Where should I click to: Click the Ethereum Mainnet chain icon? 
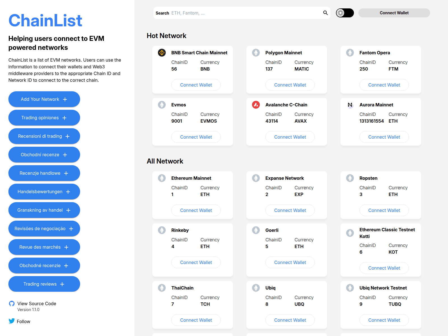click(162, 178)
